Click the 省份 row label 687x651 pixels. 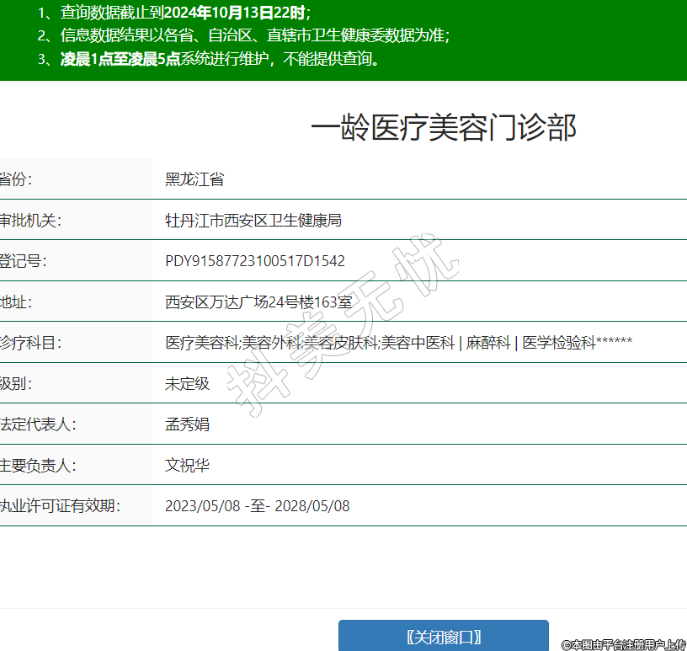pyautogui.click(x=19, y=179)
